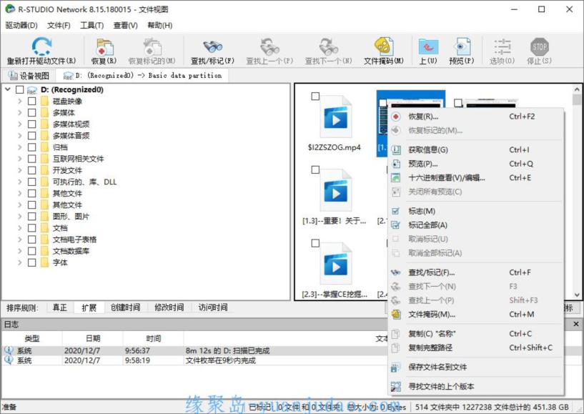The image size is (584, 414).
Task: Click the R-STUDIO application icon in title bar
Action: (x=10, y=9)
